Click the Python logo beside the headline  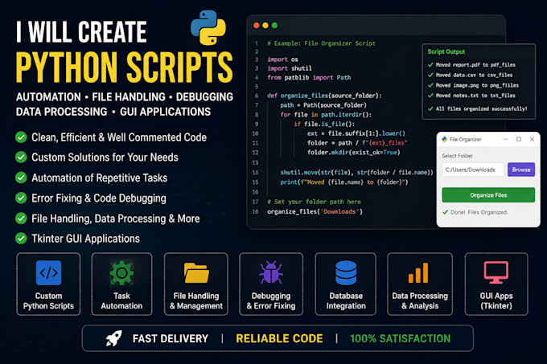point(208,27)
